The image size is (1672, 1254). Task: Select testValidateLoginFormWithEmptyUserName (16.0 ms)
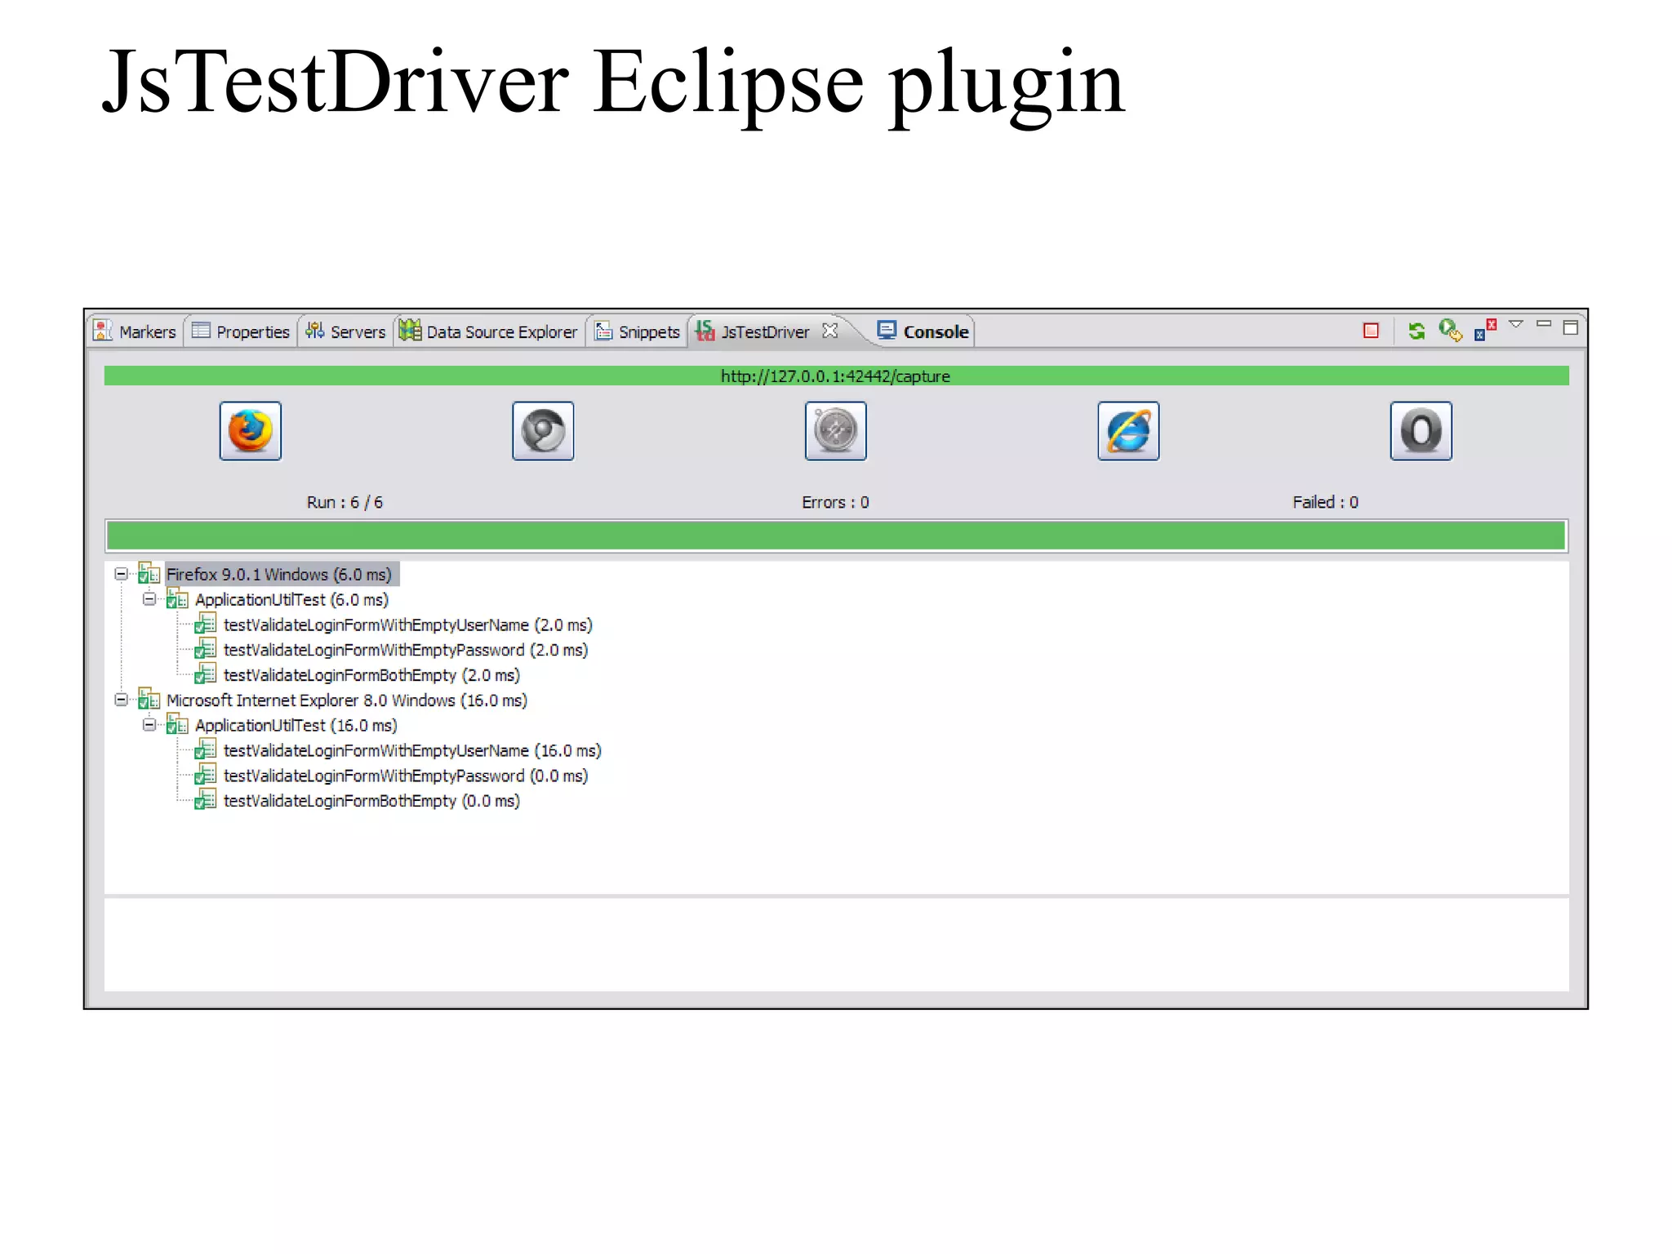click(412, 751)
